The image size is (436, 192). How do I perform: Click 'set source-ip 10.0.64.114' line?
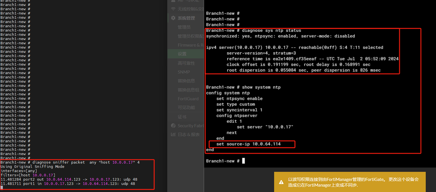249,144
